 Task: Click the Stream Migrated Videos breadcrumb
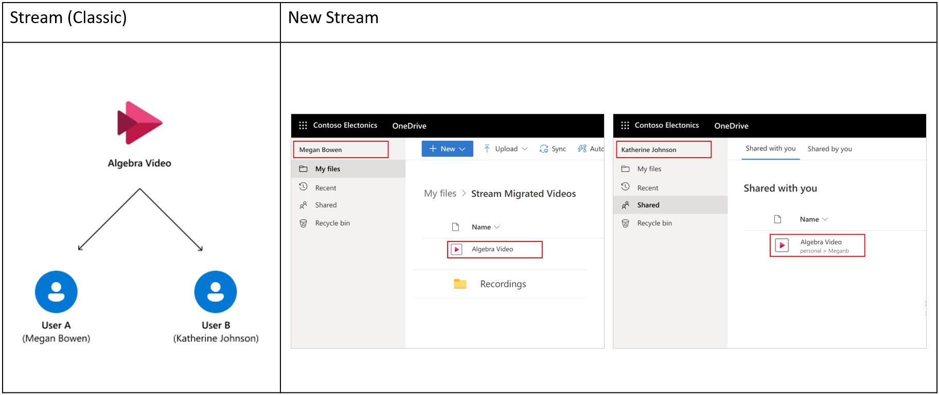pos(523,194)
